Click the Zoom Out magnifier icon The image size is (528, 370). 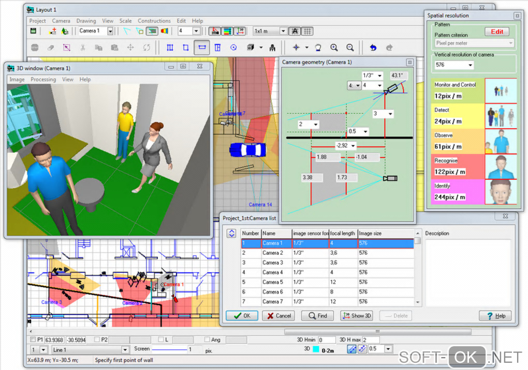[x=350, y=48]
